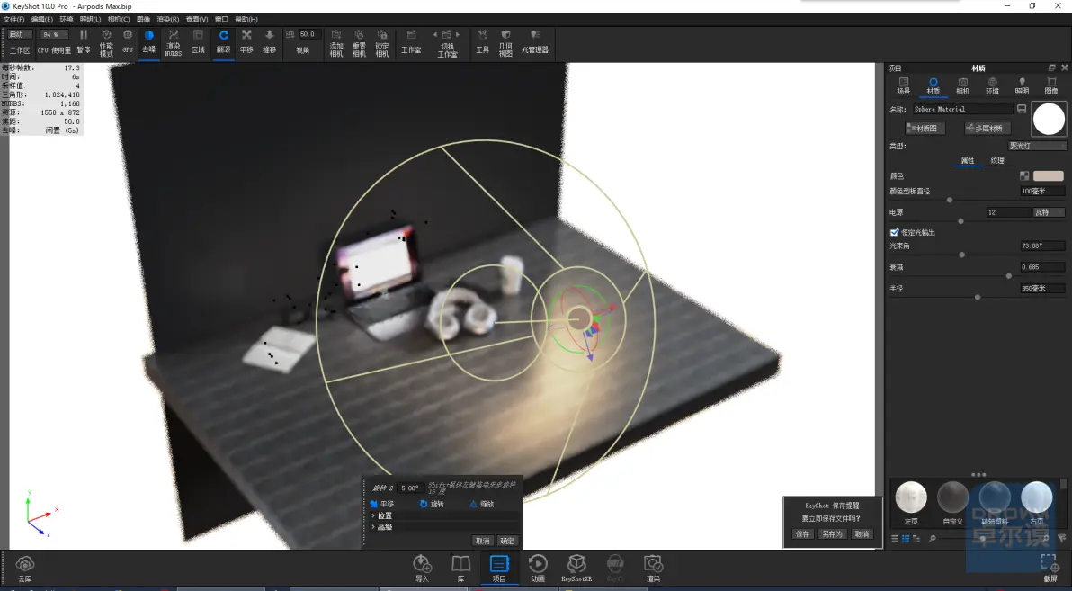Click the material name field Sphere Material
This screenshot has height=591, width=1072.
coord(962,109)
